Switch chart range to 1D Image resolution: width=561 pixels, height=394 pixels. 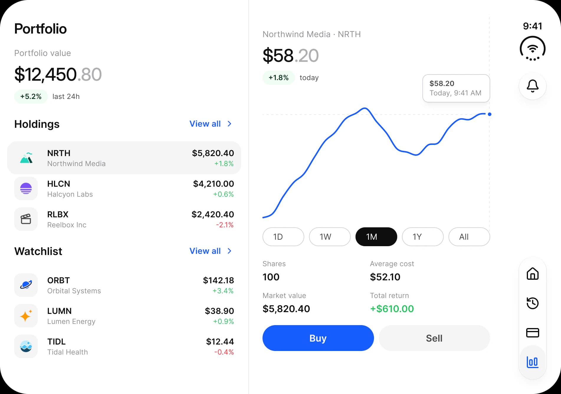click(x=283, y=237)
